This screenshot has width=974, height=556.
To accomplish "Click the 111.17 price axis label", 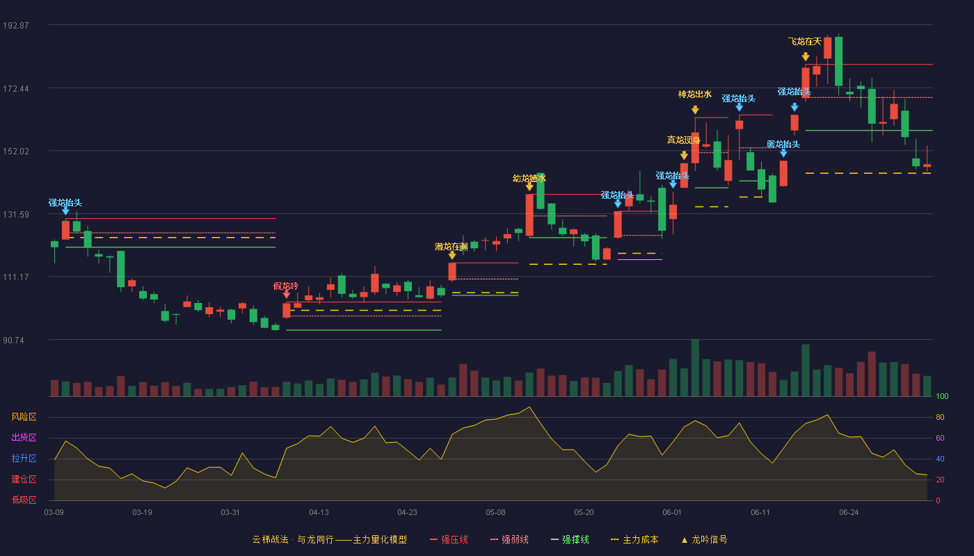I will point(16,277).
